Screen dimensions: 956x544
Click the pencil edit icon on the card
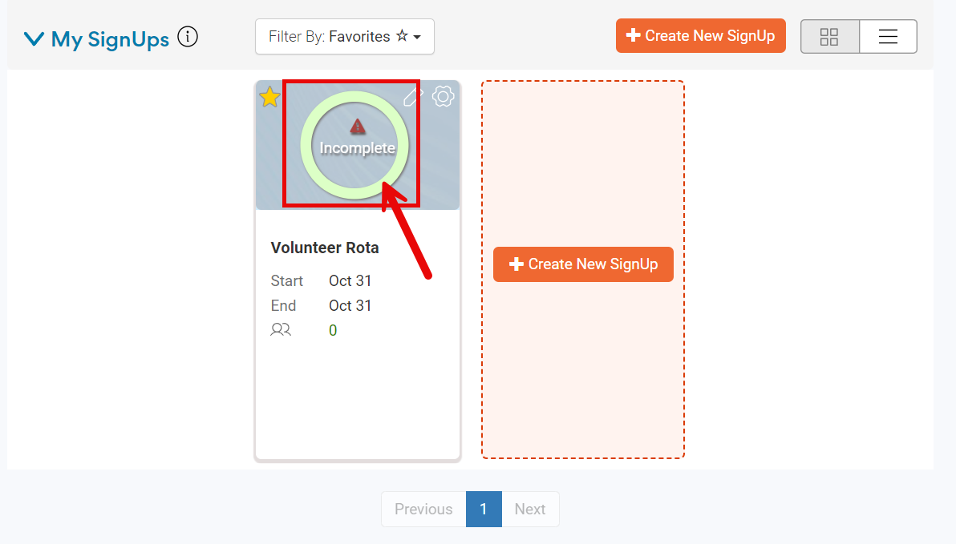coord(412,97)
